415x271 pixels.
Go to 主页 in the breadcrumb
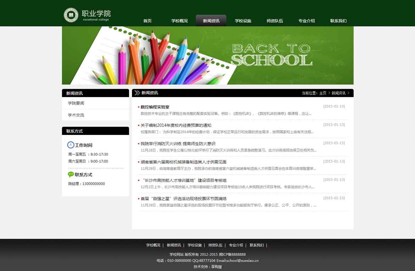point(323,93)
